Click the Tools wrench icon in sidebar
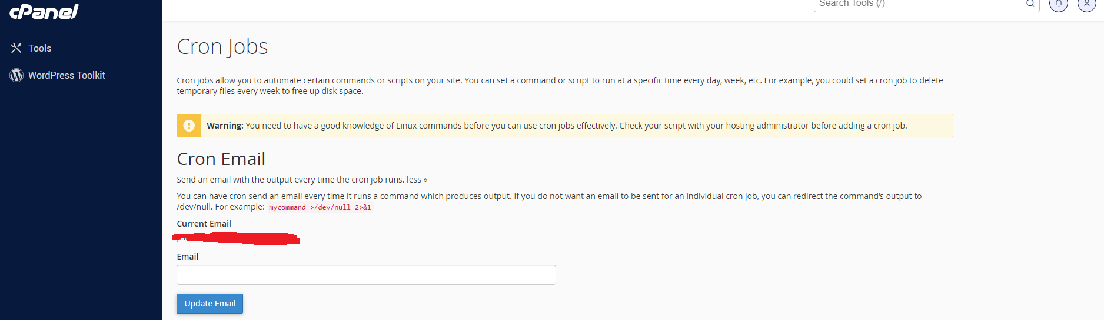This screenshot has width=1104, height=320. point(16,48)
